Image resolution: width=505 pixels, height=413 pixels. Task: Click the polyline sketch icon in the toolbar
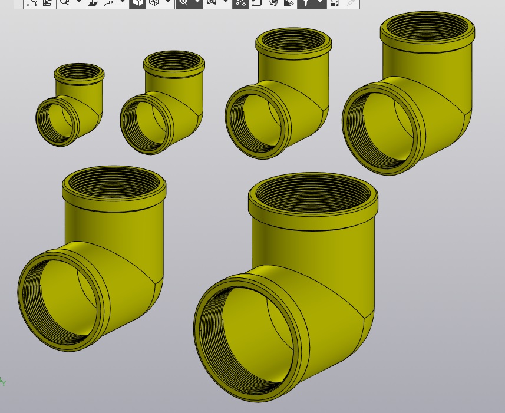click(31, 3)
